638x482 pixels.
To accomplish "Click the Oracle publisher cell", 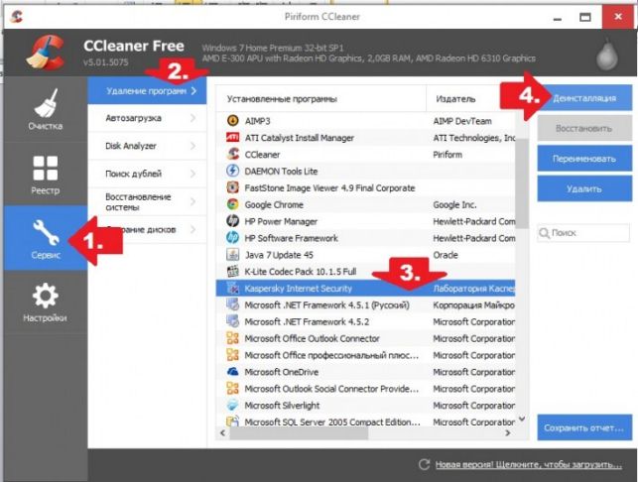I will (x=446, y=255).
